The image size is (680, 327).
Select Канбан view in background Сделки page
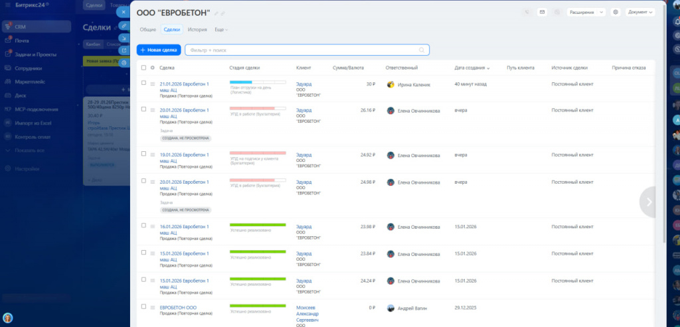point(93,44)
